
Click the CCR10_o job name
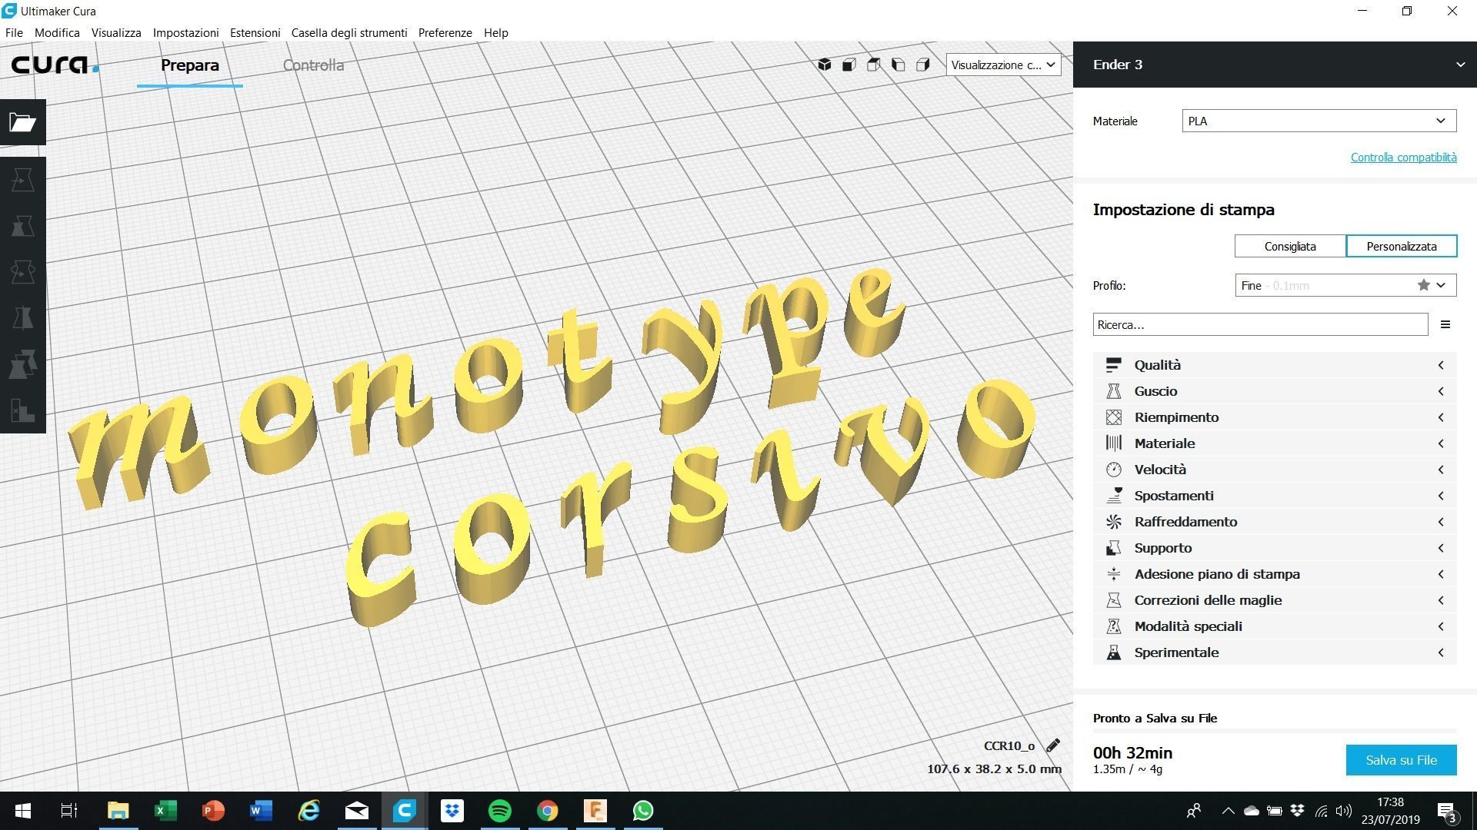pyautogui.click(x=1009, y=745)
